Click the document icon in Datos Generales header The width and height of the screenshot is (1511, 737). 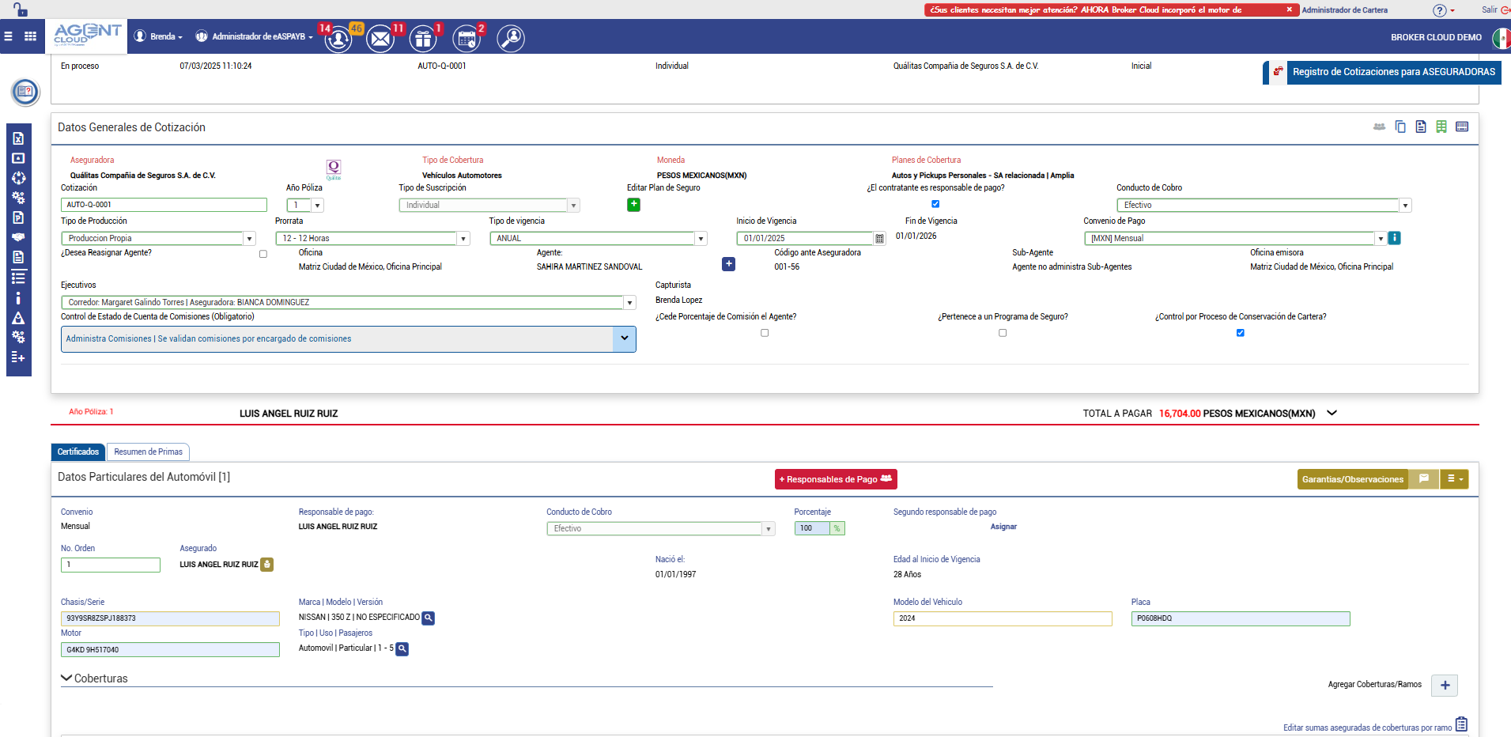[1421, 127]
